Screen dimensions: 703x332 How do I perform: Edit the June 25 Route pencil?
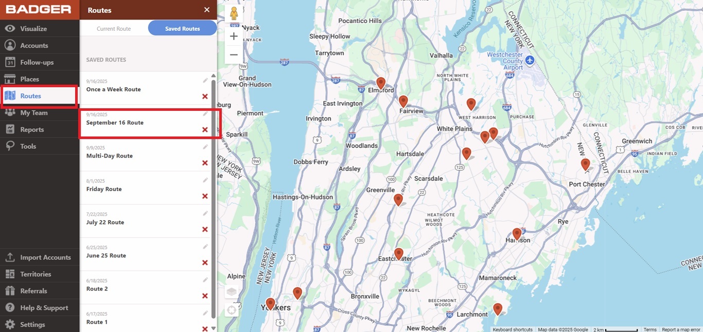(x=205, y=247)
